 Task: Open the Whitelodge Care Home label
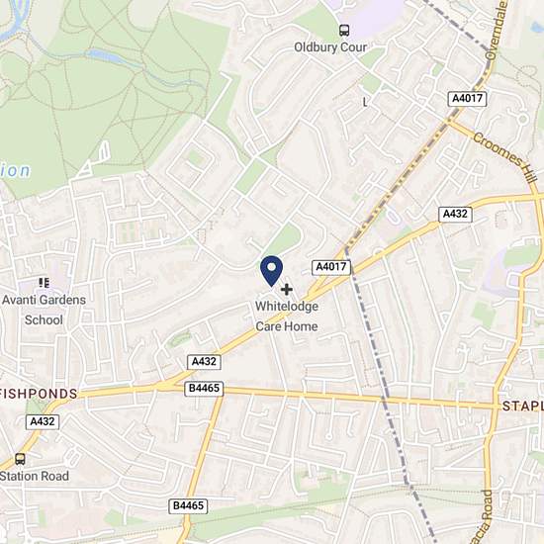point(287,317)
